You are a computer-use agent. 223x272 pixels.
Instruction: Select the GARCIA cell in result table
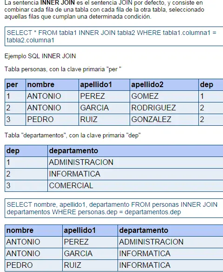click(90, 254)
